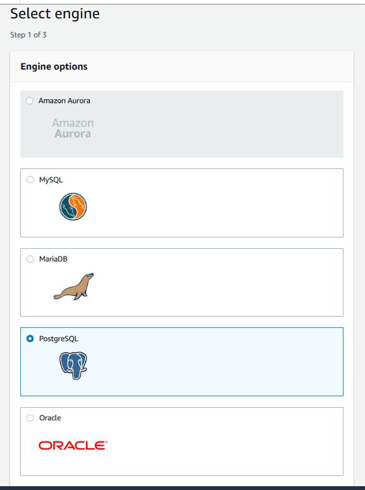
Task: Select the Oracle radio button
Action: coord(30,418)
